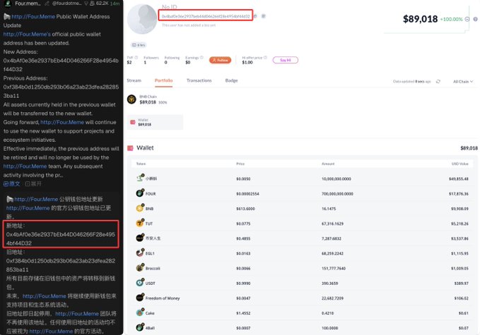Viewport: 480px width, 335px height.
Task: Click the Hi offer price info icon
Action: 265,57
